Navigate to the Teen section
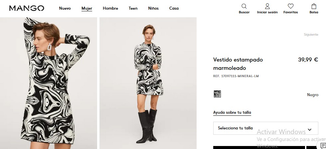 (x=133, y=8)
